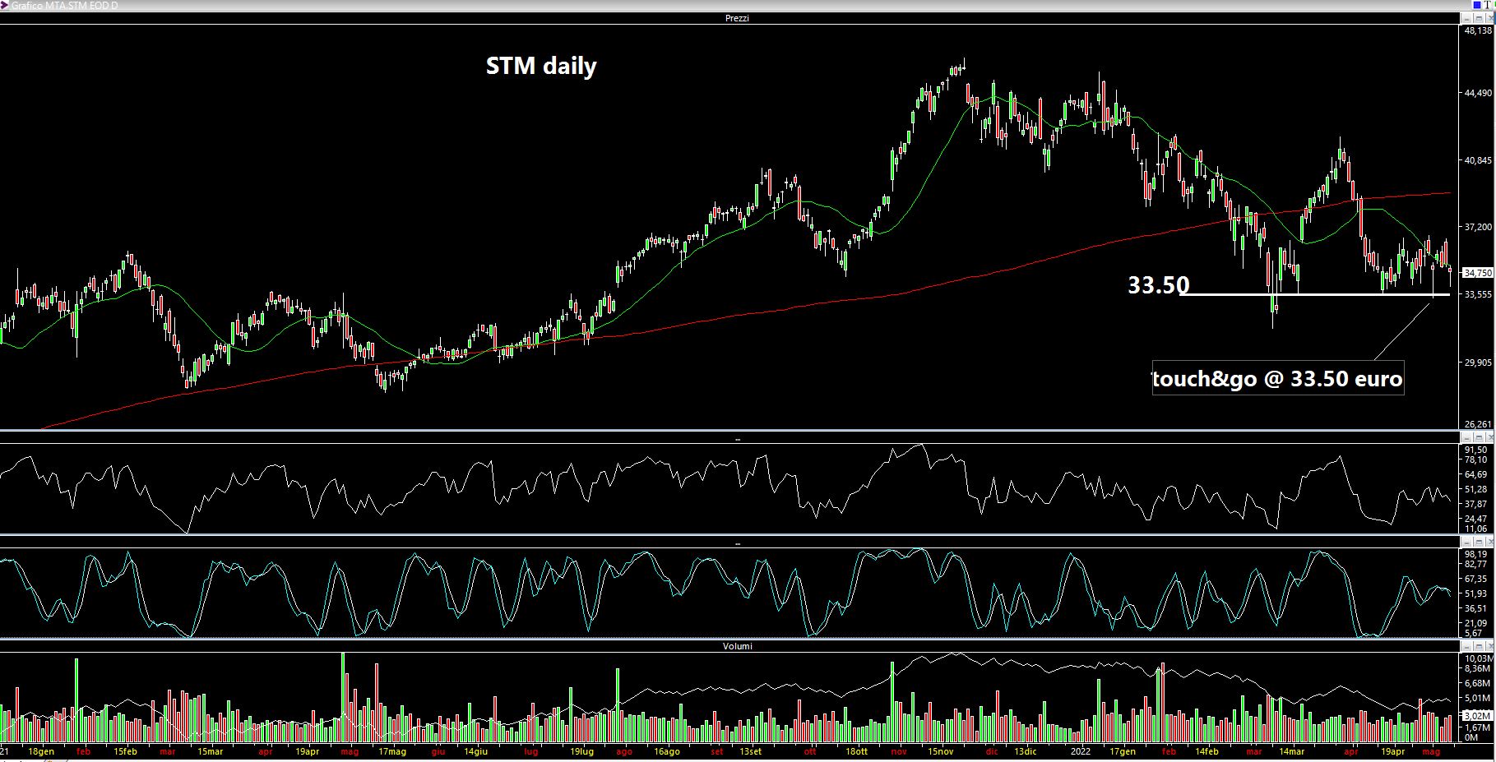Click the 14giu date label
1496x762 pixels.
point(475,751)
